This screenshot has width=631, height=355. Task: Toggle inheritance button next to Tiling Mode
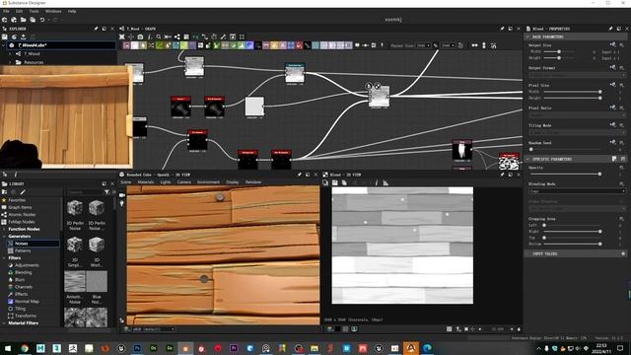click(x=612, y=125)
